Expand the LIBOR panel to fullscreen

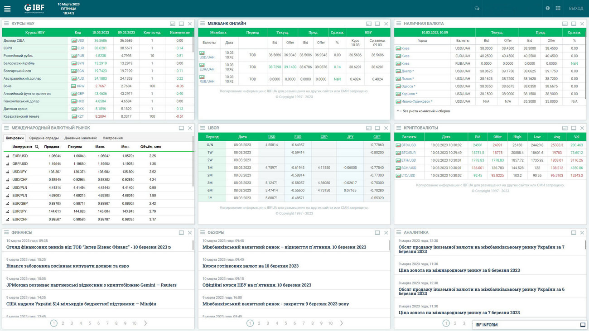(x=377, y=128)
